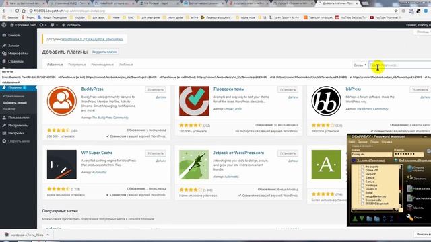Viewport: 431px width, 242px height.
Task: Click the Jetpack plugin thumbnail
Action: click(194, 165)
